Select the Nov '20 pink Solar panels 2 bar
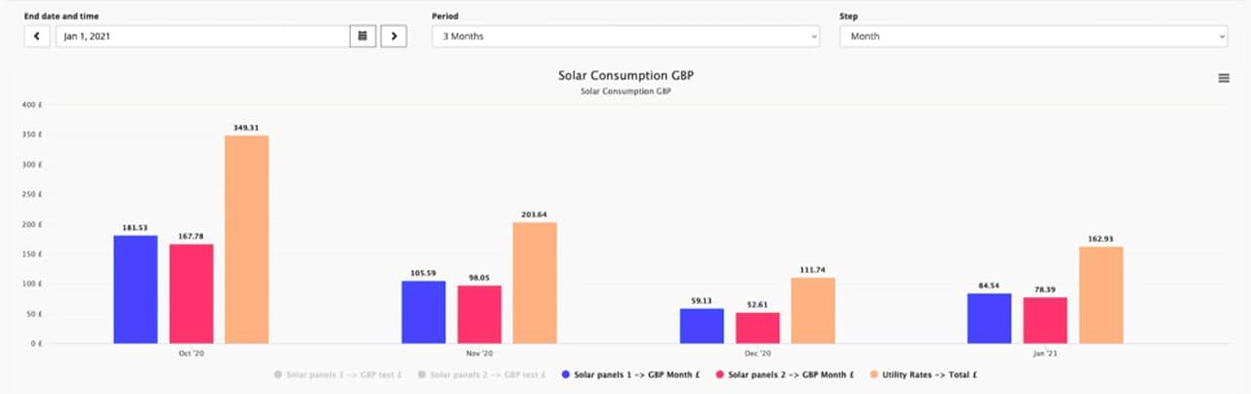This screenshot has height=394, width=1251. 479,314
